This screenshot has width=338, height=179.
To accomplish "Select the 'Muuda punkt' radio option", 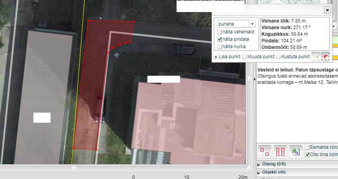I will point(244,57).
